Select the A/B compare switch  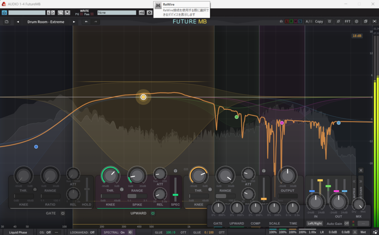(309, 21)
